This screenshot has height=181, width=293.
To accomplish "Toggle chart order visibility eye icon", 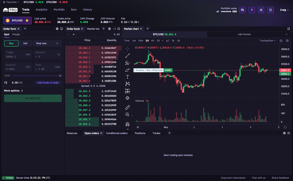I will click(179, 41).
